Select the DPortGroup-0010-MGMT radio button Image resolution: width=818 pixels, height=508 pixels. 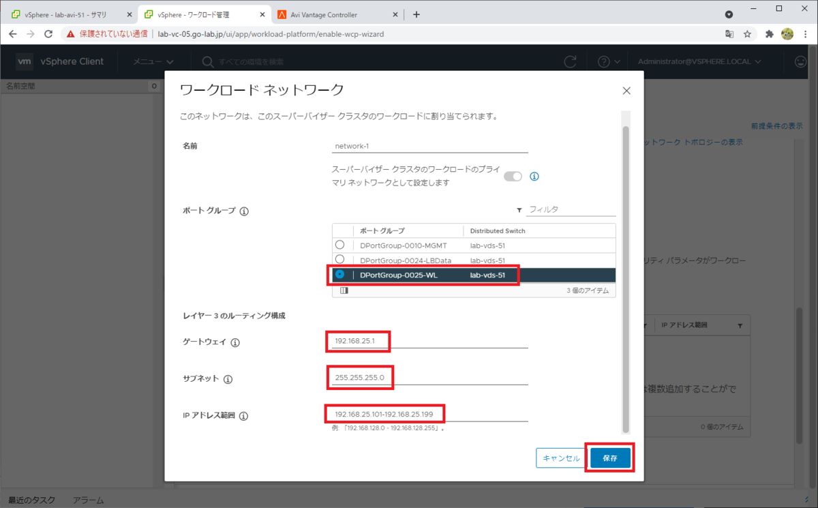[x=340, y=245]
